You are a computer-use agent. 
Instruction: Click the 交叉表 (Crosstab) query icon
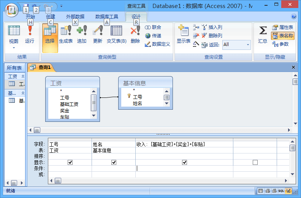(x=117, y=35)
